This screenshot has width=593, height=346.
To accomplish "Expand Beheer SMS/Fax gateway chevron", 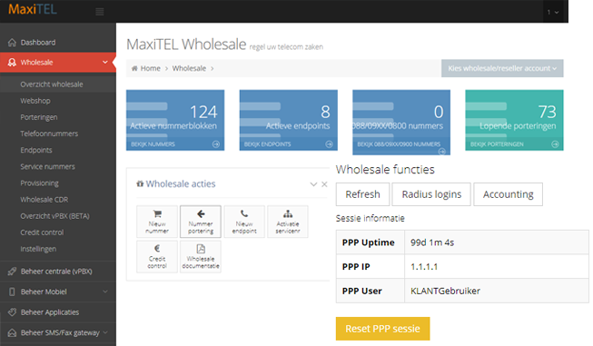I will (x=105, y=332).
